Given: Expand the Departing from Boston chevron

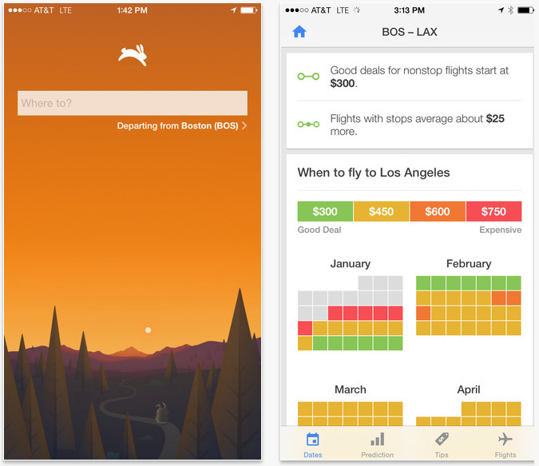Looking at the screenshot, I should (244, 126).
